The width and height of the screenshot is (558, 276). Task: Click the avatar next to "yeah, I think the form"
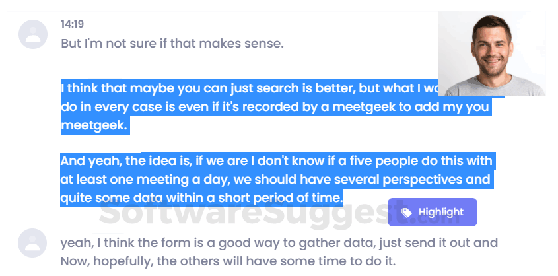[x=33, y=243]
